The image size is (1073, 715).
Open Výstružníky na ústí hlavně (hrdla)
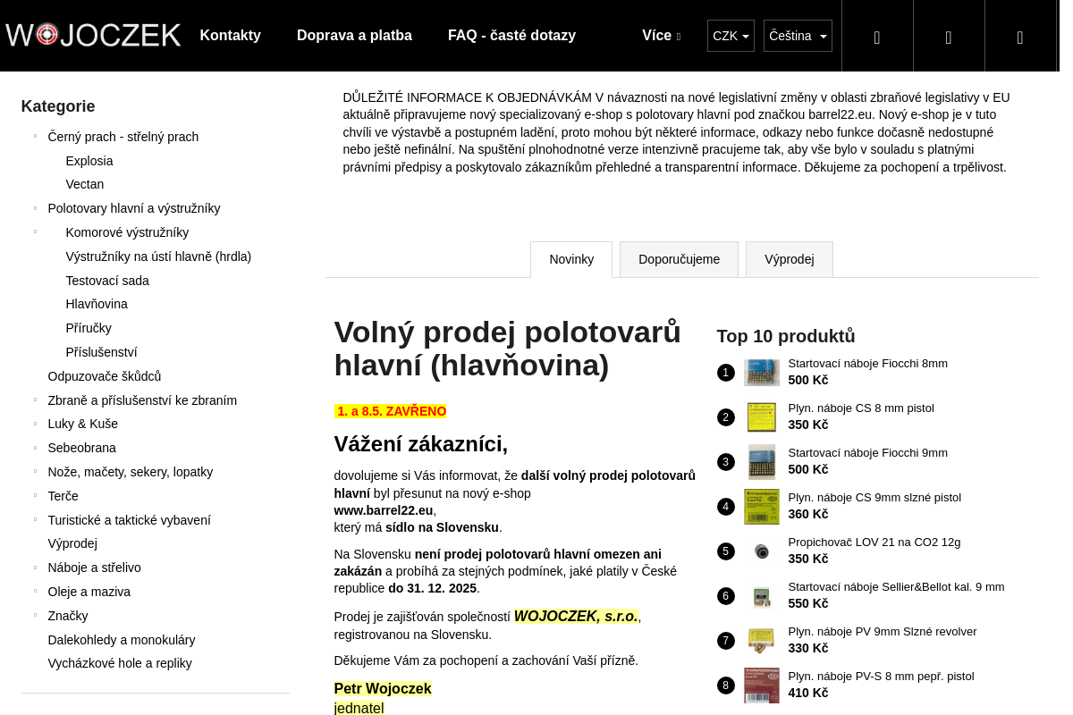coord(158,257)
